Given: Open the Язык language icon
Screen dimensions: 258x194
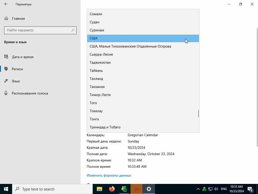Looking at the screenshot, I should click(6, 81).
